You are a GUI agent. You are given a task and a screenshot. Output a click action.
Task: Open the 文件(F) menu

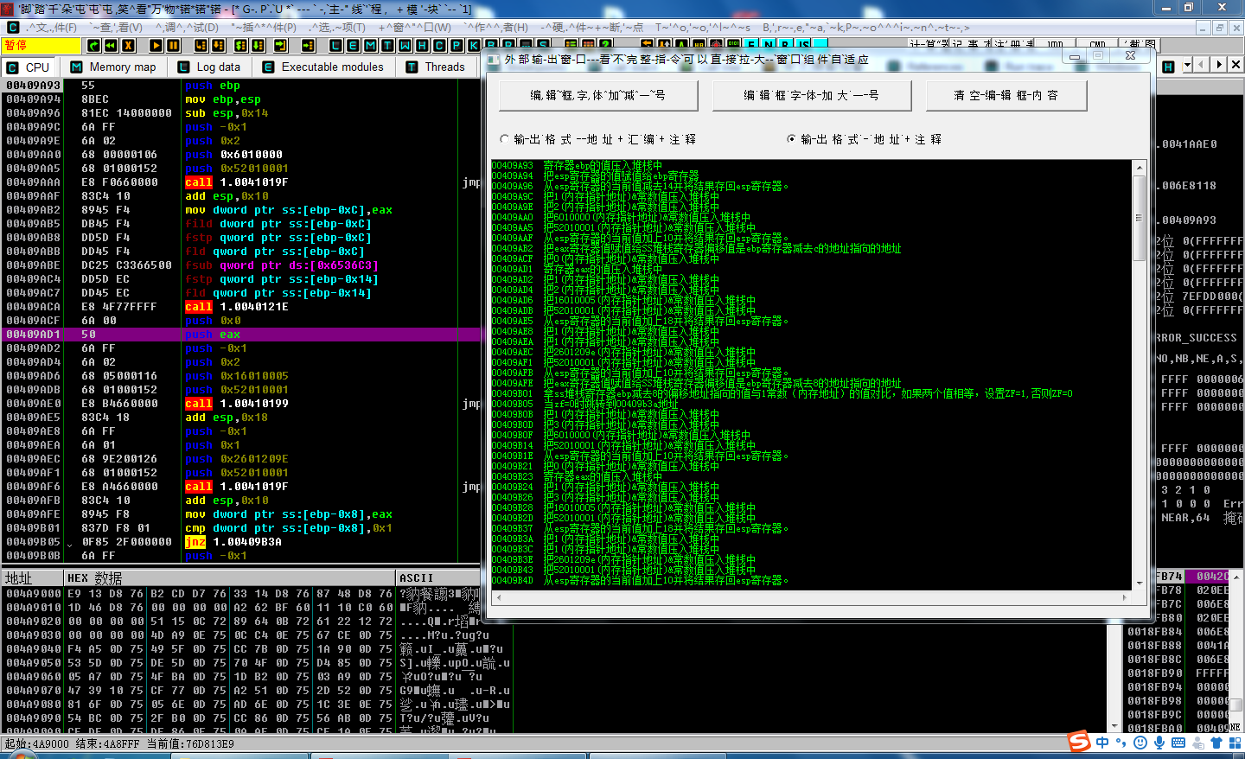[53, 28]
